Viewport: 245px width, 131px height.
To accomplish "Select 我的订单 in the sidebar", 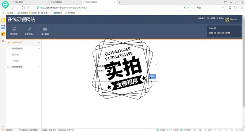I will coord(15,55).
